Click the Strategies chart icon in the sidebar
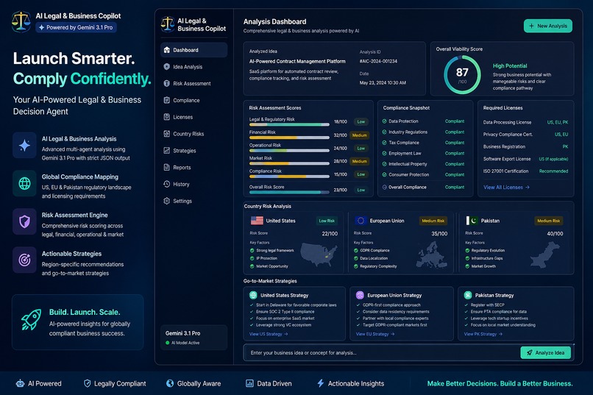Screen dimensions: 593x395 click(166, 151)
